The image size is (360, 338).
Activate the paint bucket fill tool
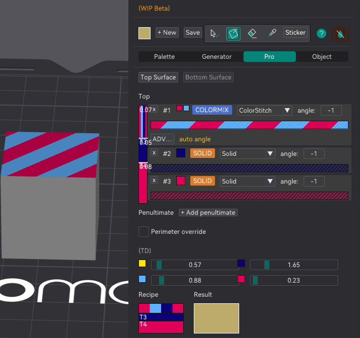[x=233, y=34]
